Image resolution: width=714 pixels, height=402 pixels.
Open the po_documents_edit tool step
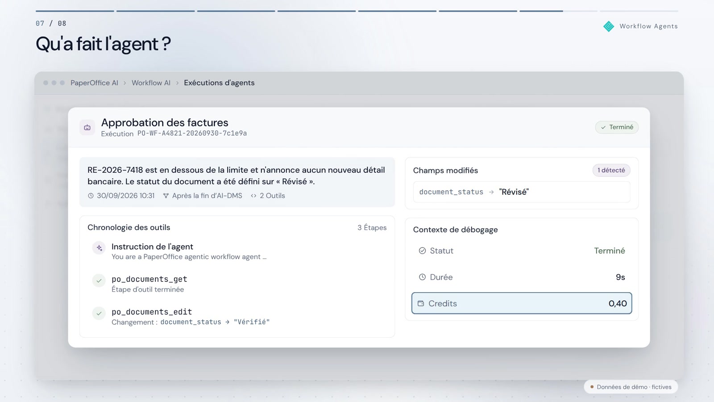[237, 316]
